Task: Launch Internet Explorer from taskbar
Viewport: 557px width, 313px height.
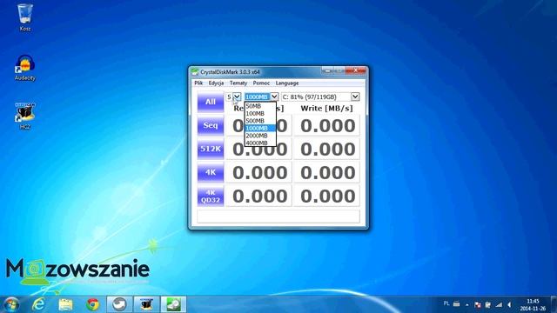Action: [x=38, y=304]
